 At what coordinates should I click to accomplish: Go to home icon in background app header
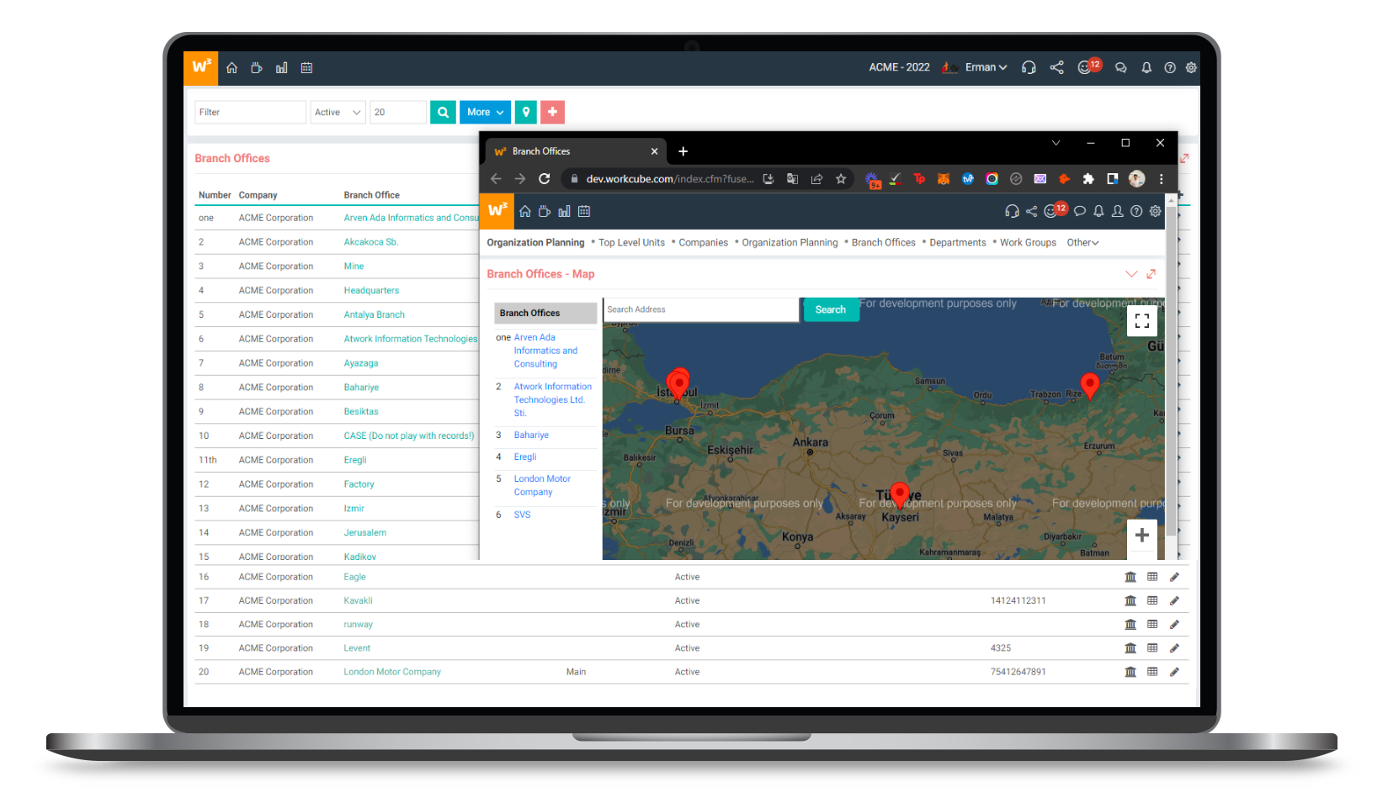coord(231,67)
